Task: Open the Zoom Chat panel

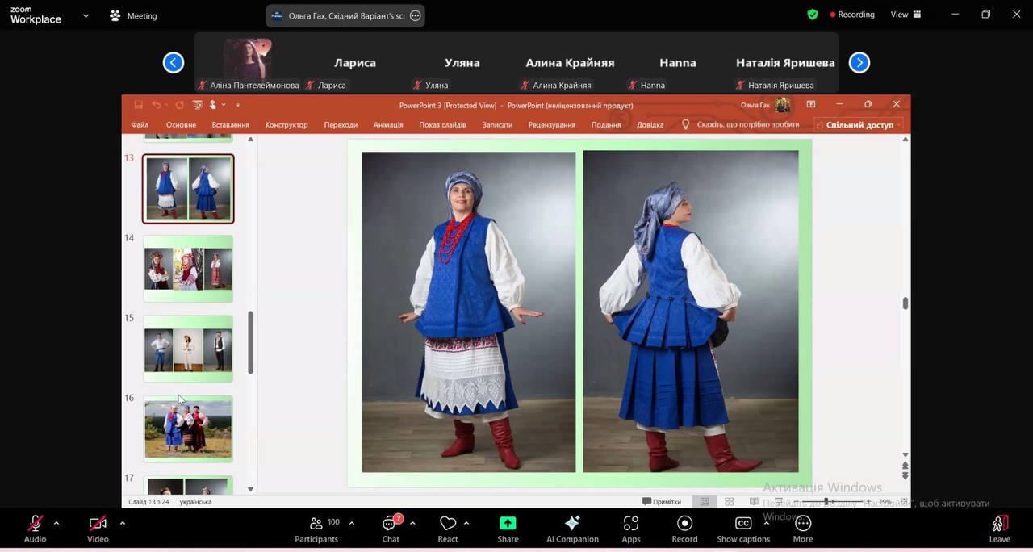Action: (391, 525)
